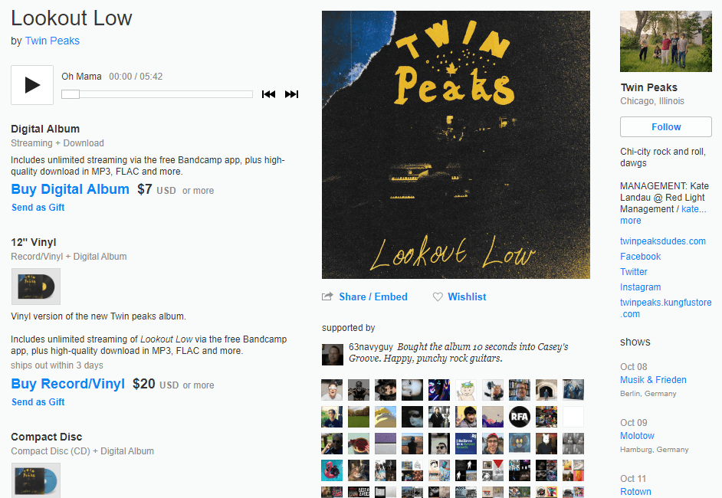Open the Twin Peaks band photo
Screen dimensions: 722x498
[x=666, y=41]
